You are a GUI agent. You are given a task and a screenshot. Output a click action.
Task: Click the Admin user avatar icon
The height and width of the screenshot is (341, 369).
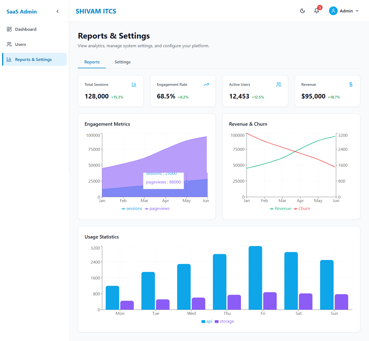click(x=333, y=11)
